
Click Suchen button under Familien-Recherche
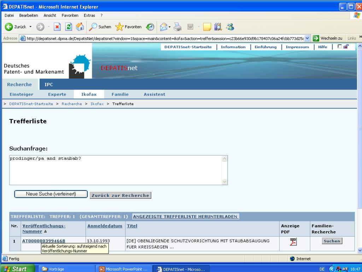[332, 241]
